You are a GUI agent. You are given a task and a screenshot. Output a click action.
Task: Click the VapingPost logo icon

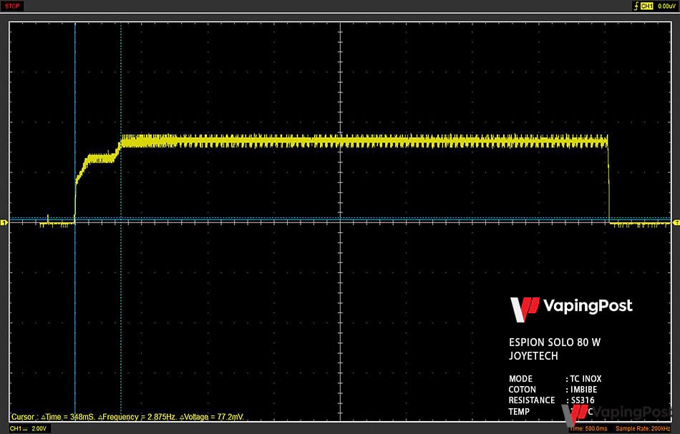pyautogui.click(x=524, y=310)
